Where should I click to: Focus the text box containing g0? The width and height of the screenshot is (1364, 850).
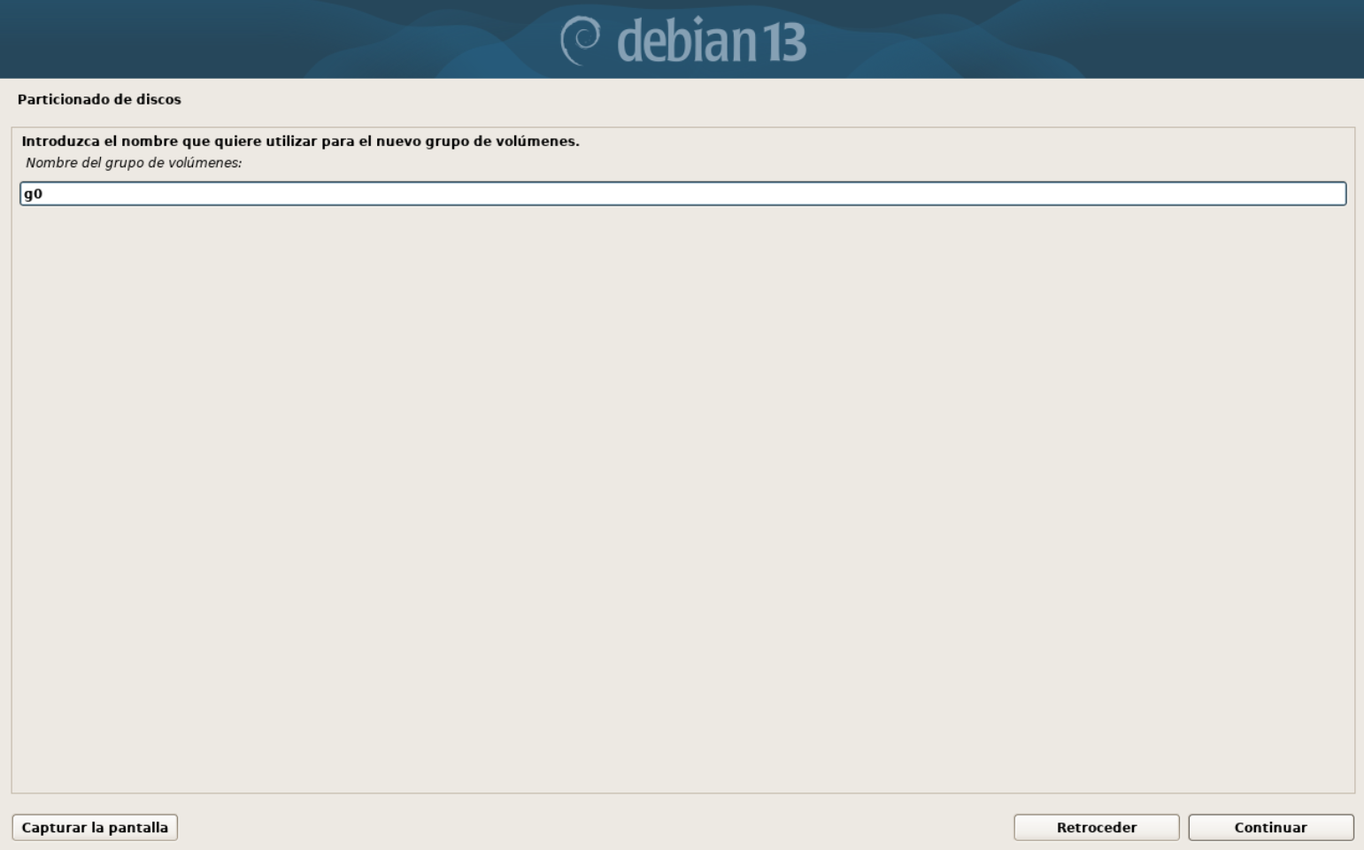pos(682,194)
